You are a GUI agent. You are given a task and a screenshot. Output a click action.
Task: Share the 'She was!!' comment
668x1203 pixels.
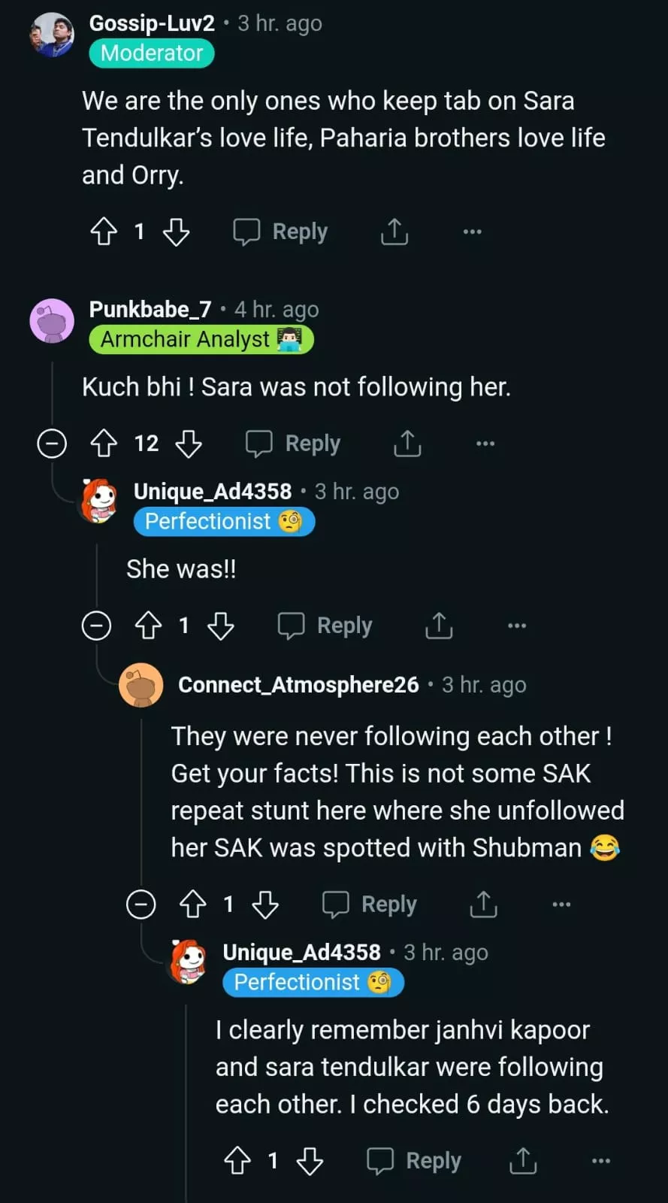click(439, 626)
